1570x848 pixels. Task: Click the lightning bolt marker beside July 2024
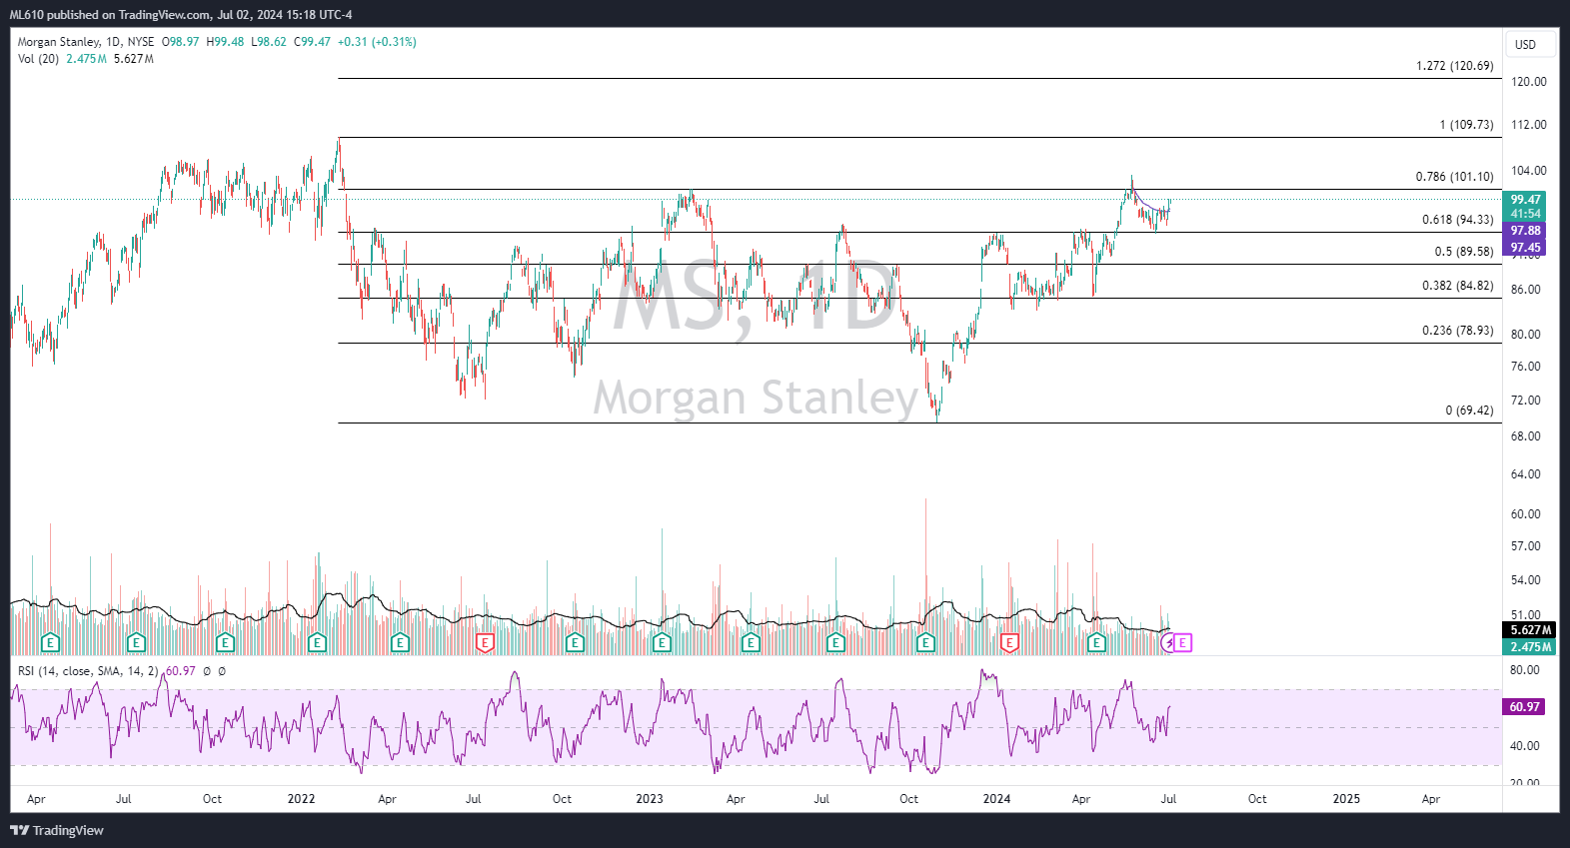[x=1168, y=642]
